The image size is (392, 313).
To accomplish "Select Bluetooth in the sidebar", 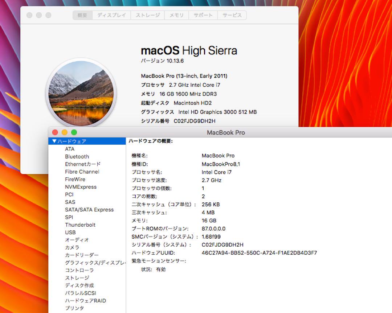I will [x=77, y=157].
